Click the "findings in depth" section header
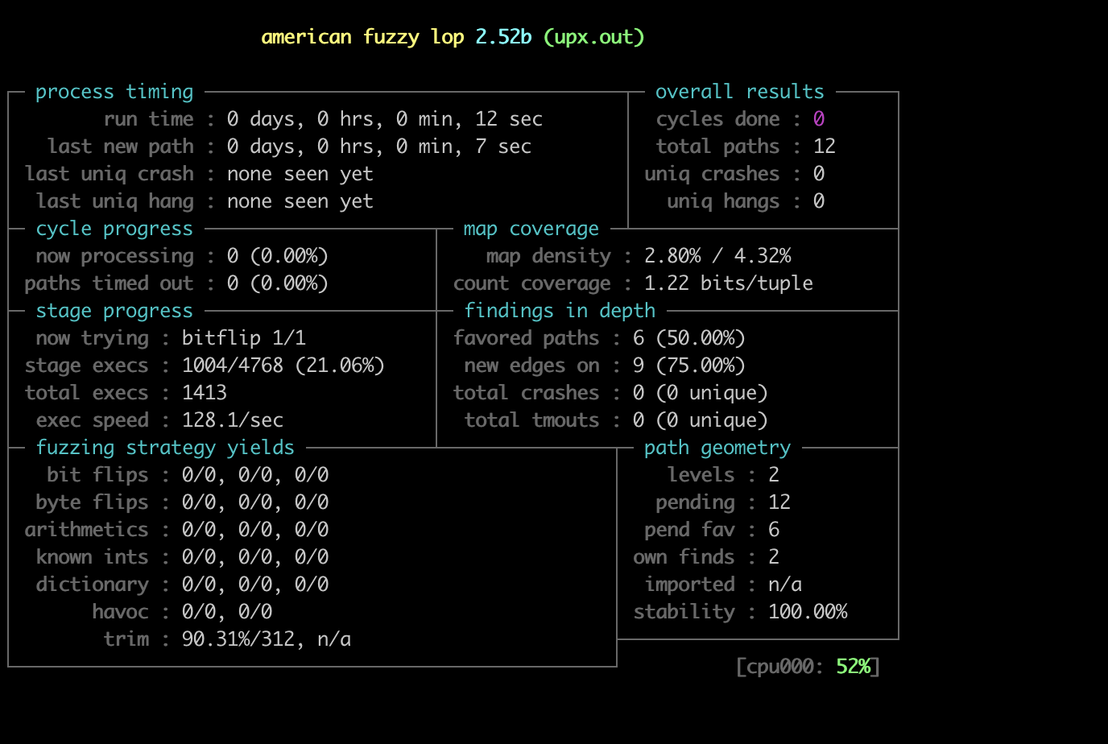Image resolution: width=1108 pixels, height=744 pixels. click(x=560, y=311)
